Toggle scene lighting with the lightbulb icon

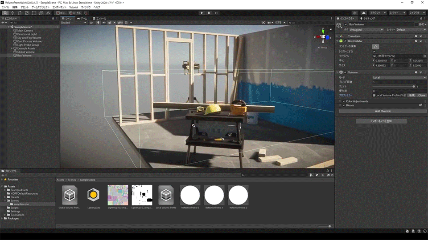pos(98,22)
